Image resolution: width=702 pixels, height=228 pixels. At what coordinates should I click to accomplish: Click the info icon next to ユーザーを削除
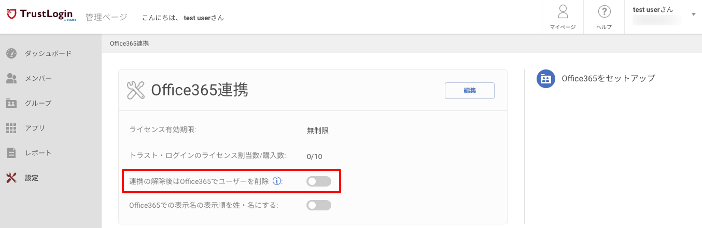click(277, 181)
